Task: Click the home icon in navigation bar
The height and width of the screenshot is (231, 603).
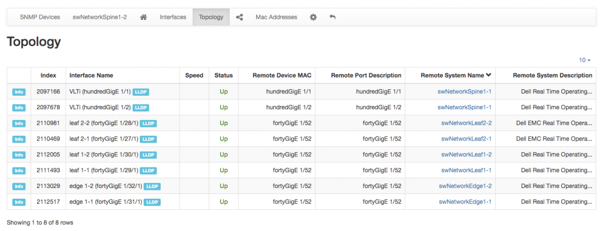Action: (144, 17)
